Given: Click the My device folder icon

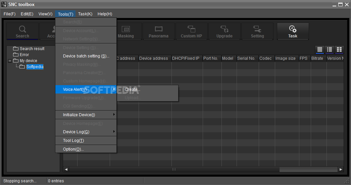Looking at the screenshot, I should pos(16,60).
